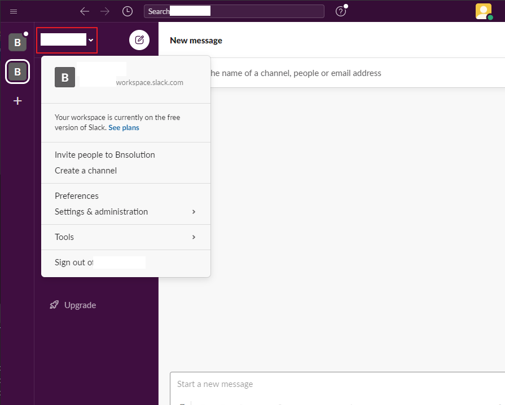Click the New message heading

point(196,41)
